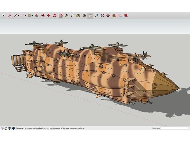Screen dimensions: 190x142
Task: Activate the Push/Pull tool
Action: pos(37,15)
